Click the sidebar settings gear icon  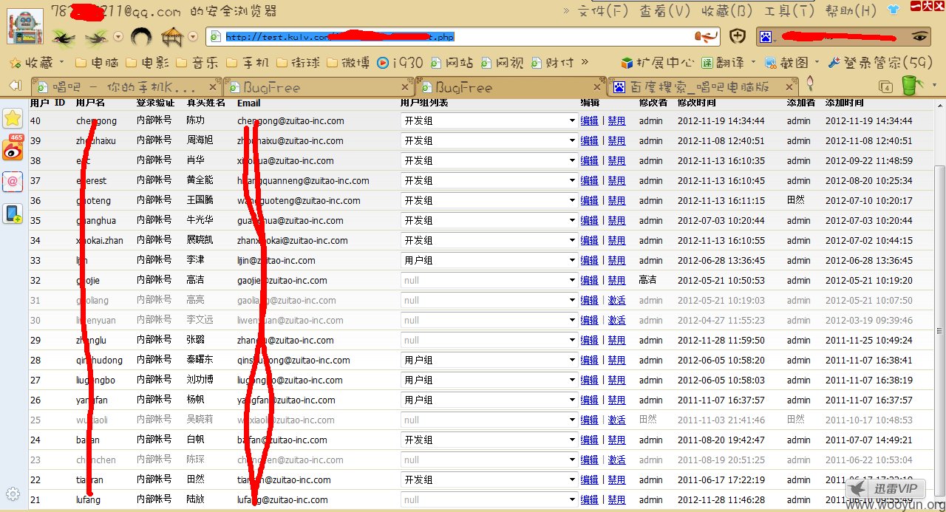(x=12, y=494)
